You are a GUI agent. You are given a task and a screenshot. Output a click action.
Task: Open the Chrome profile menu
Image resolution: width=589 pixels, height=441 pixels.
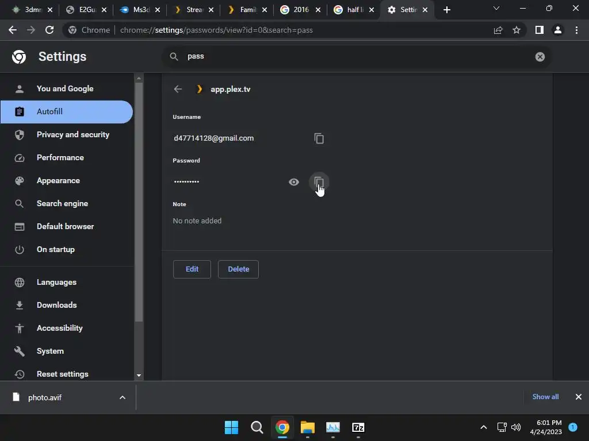[558, 30]
